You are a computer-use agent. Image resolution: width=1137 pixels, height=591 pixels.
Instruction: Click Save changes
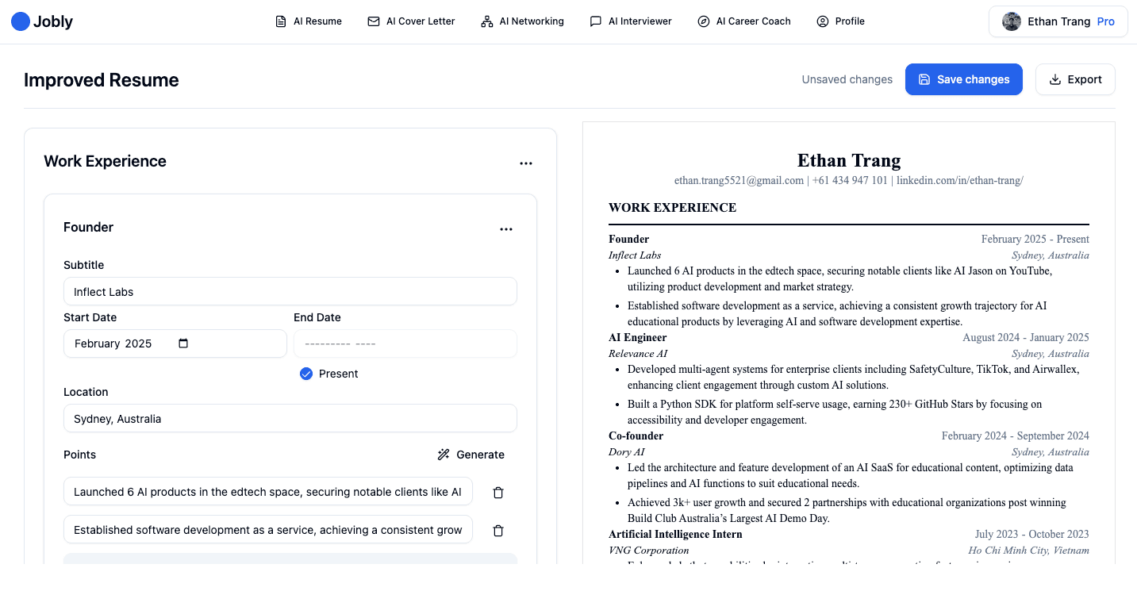(x=963, y=79)
